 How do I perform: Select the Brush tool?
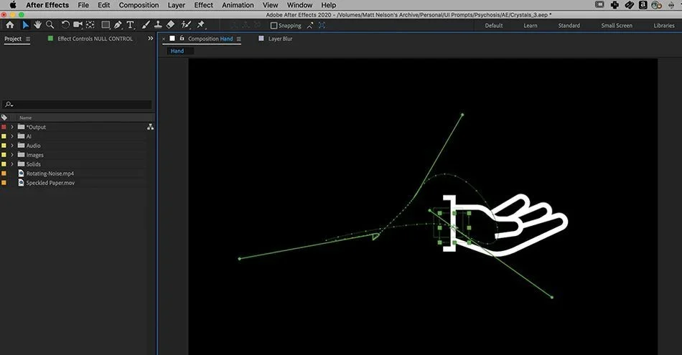[146, 25]
